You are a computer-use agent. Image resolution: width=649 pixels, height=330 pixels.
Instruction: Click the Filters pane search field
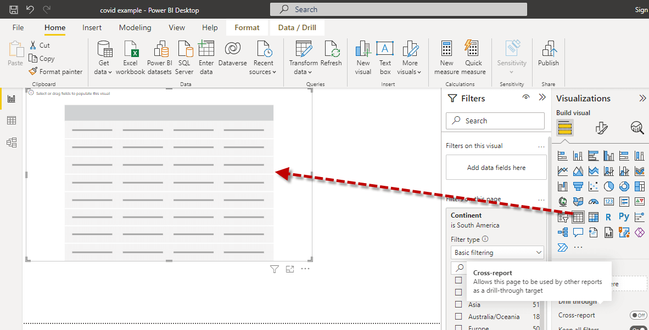[x=495, y=121]
